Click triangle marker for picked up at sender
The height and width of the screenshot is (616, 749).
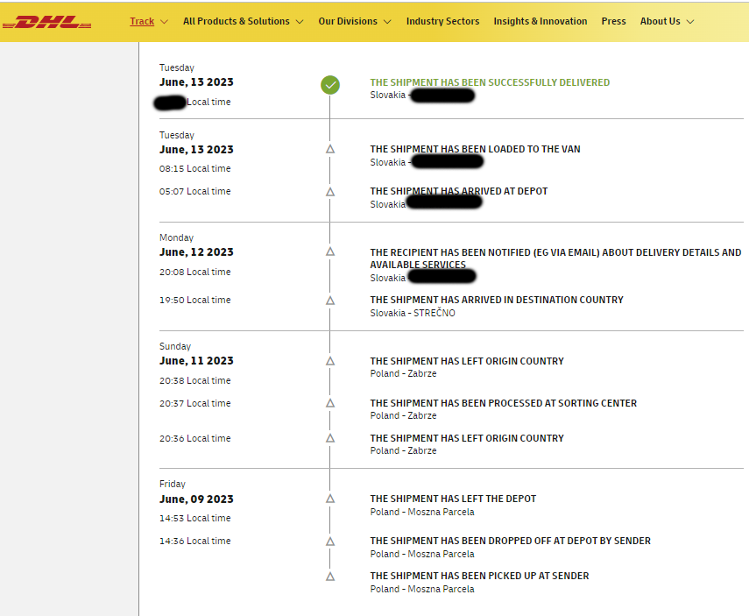330,576
